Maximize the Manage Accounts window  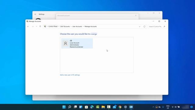click(x=159, y=21)
